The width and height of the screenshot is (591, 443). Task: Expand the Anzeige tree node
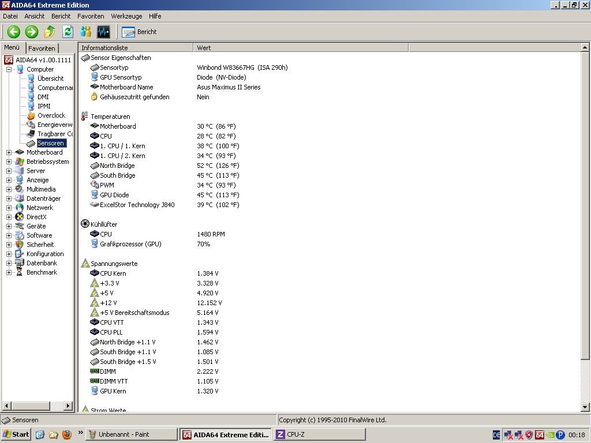click(x=9, y=180)
